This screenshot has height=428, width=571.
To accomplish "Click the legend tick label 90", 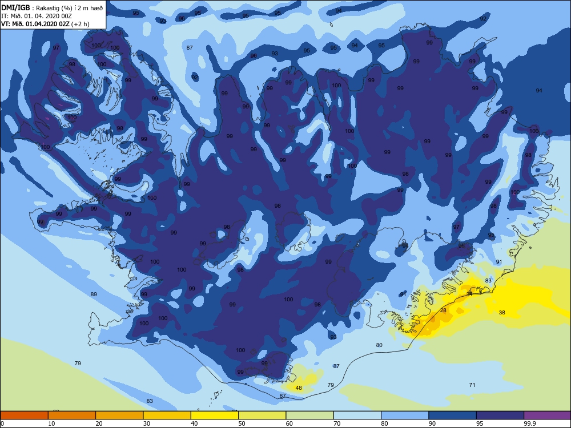I will coord(432,423).
